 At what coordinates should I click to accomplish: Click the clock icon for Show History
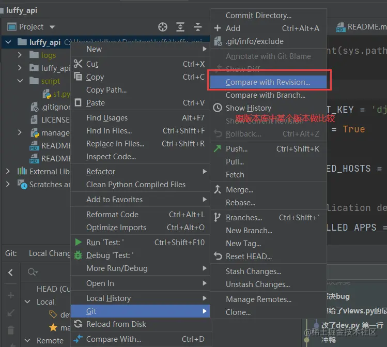coord(218,108)
